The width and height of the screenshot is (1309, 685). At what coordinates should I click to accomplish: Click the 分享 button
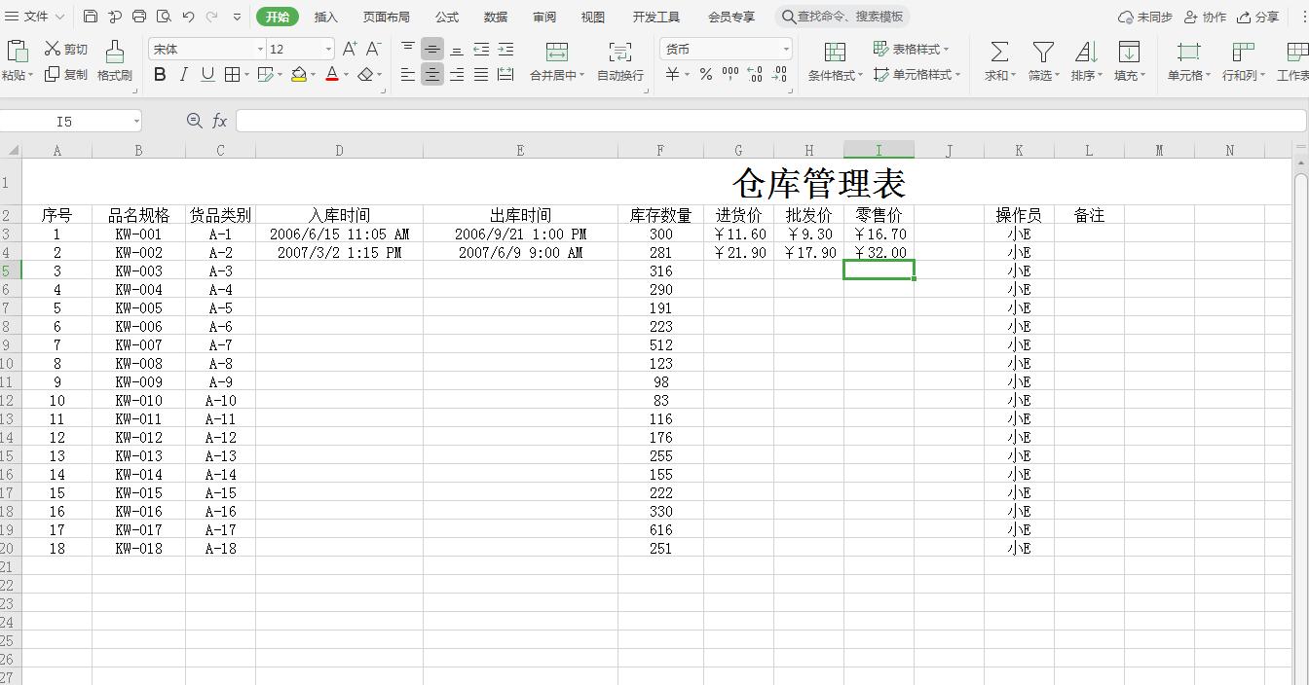click(x=1259, y=16)
